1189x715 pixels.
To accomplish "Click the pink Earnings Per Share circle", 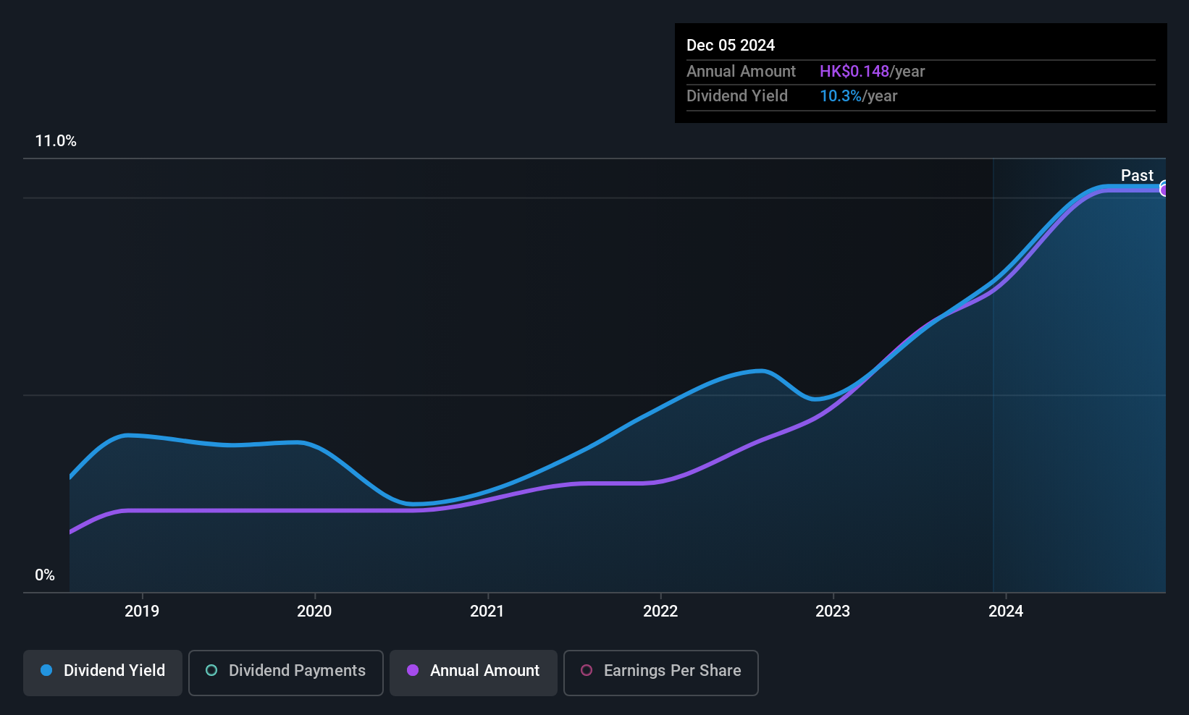I will pos(587,670).
